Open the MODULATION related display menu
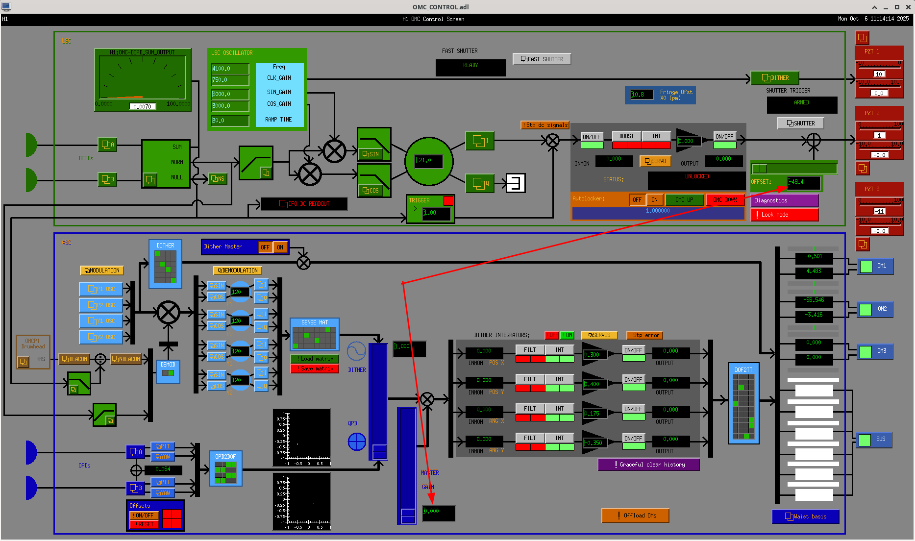 click(102, 270)
